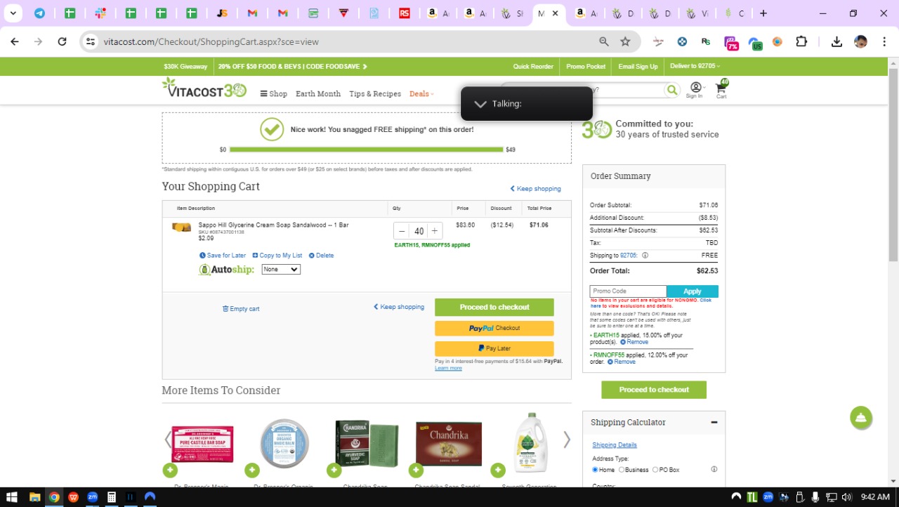Open a new browser tab
Screen dimensions: 899x507
point(763,13)
